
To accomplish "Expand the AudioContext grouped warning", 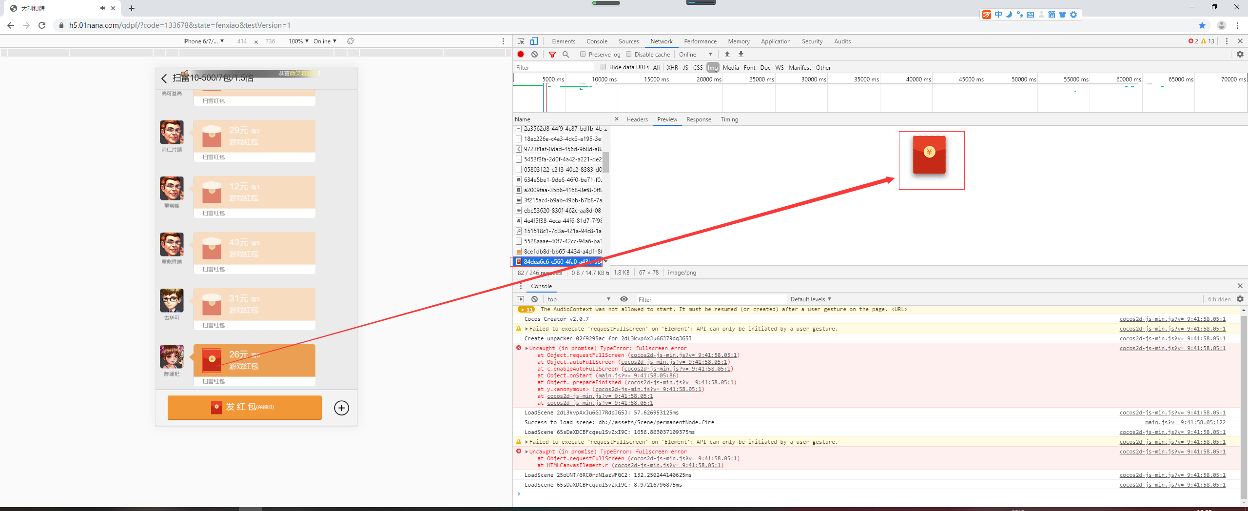I will [x=526, y=310].
